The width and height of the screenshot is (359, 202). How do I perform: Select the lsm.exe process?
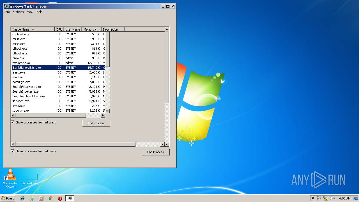click(58, 77)
